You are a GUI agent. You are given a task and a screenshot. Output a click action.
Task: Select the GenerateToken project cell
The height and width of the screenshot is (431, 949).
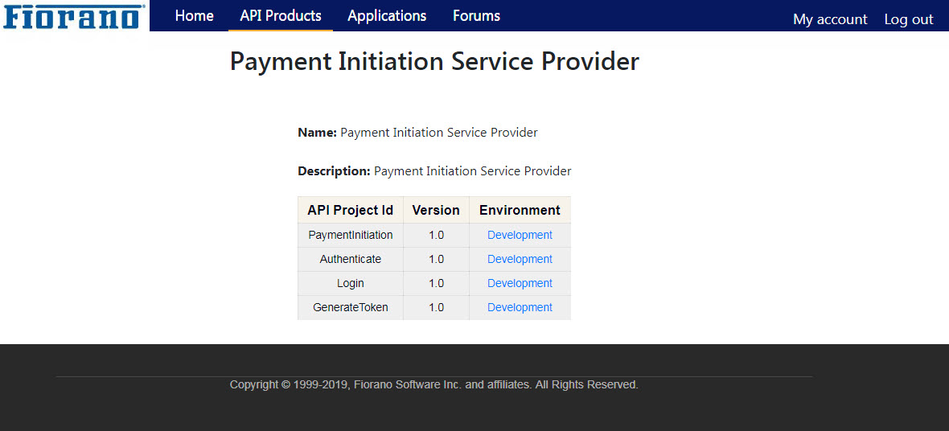[x=351, y=307]
